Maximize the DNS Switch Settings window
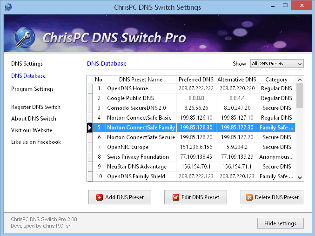 (x=285, y=6)
